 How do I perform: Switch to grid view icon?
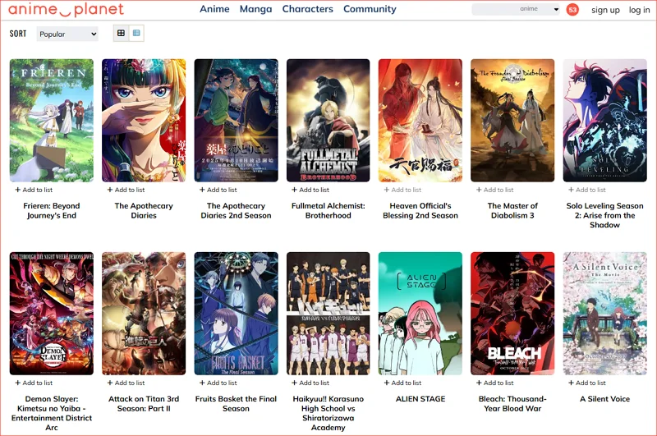pyautogui.click(x=121, y=33)
